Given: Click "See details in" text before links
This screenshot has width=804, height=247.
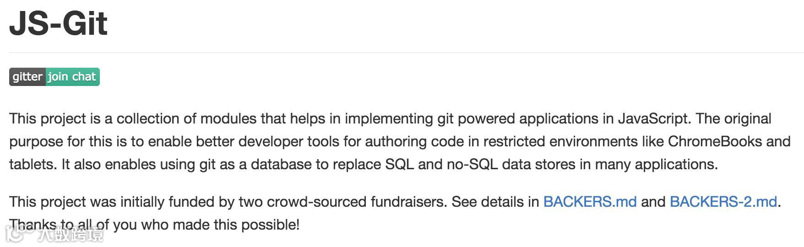Looking at the screenshot, I should point(495,202).
